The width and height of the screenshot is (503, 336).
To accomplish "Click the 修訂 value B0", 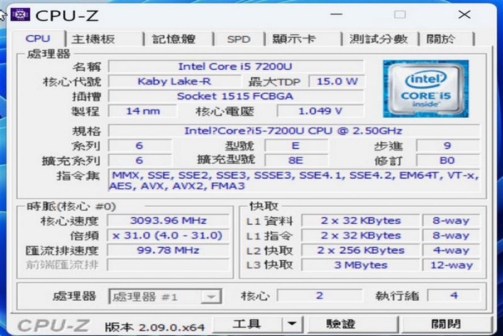I will [448, 160].
